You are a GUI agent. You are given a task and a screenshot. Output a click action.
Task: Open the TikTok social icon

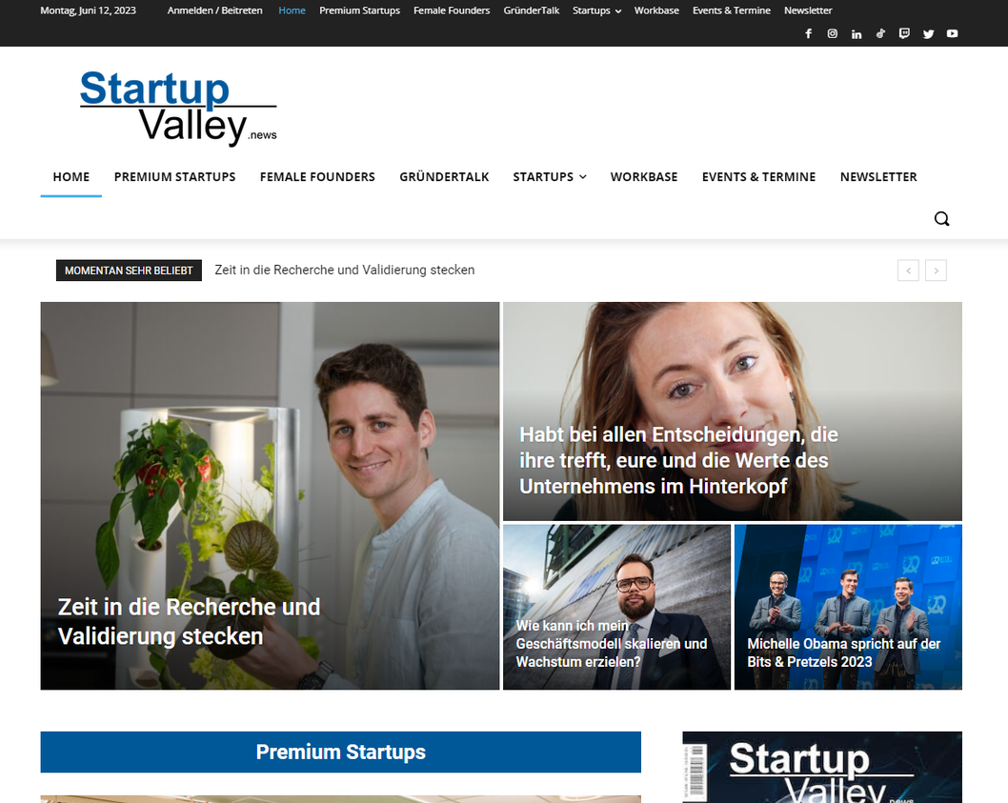point(880,33)
